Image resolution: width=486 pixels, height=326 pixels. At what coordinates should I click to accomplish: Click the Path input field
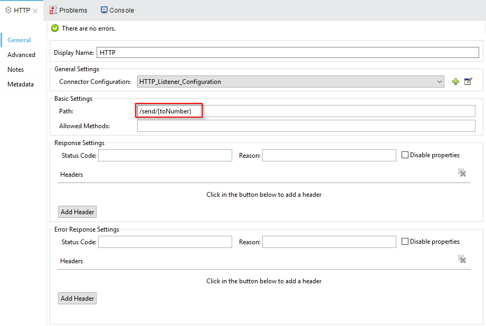[306, 111]
